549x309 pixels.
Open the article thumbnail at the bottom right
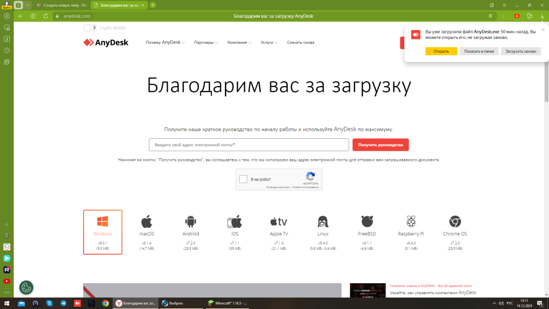tap(368, 290)
